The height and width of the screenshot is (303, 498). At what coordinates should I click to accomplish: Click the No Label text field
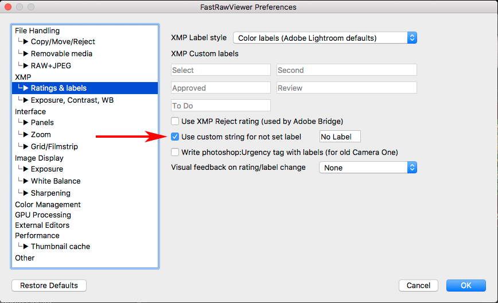pos(340,137)
